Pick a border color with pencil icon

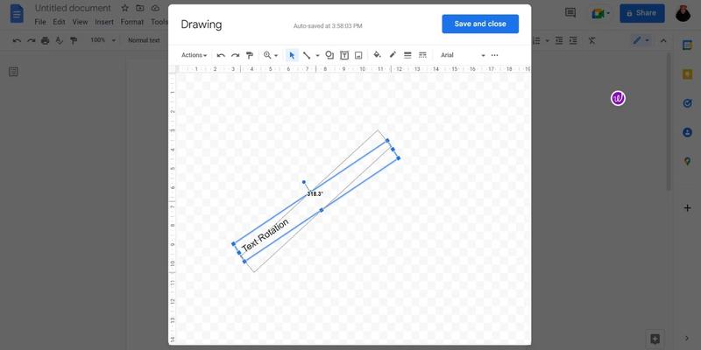point(393,55)
